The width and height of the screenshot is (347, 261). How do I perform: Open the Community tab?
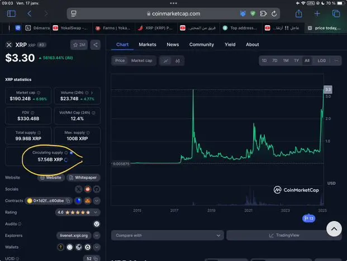[201, 45]
